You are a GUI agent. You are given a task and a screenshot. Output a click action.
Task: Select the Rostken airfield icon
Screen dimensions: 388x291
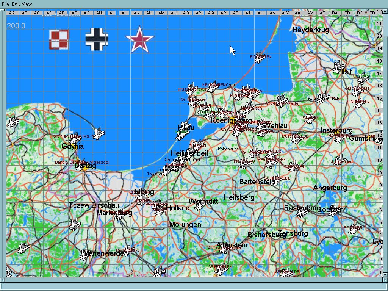[354, 229]
